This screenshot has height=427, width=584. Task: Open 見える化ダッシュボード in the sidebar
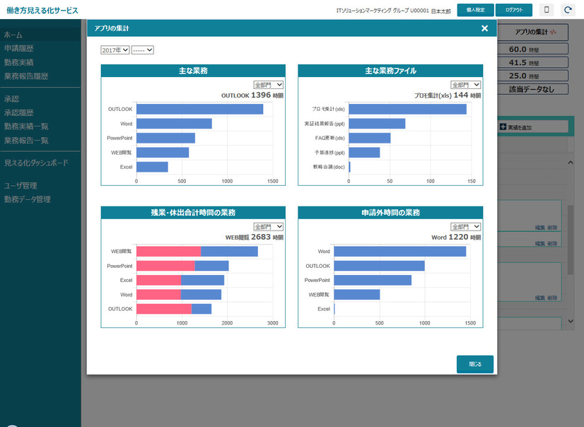click(37, 163)
